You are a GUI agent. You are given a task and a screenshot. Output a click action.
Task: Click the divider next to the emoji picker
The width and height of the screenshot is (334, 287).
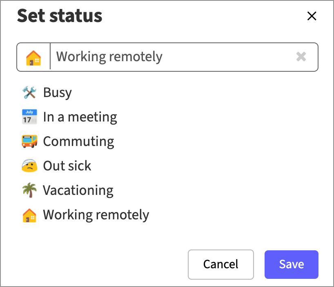[x=50, y=57]
